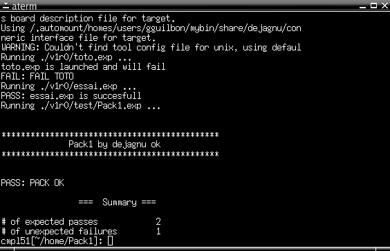
Task: Click the aterm title text
Action: (x=24, y=6)
